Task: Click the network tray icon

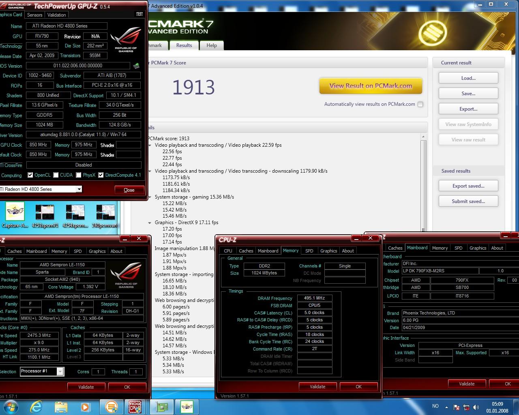Action: click(x=466, y=407)
